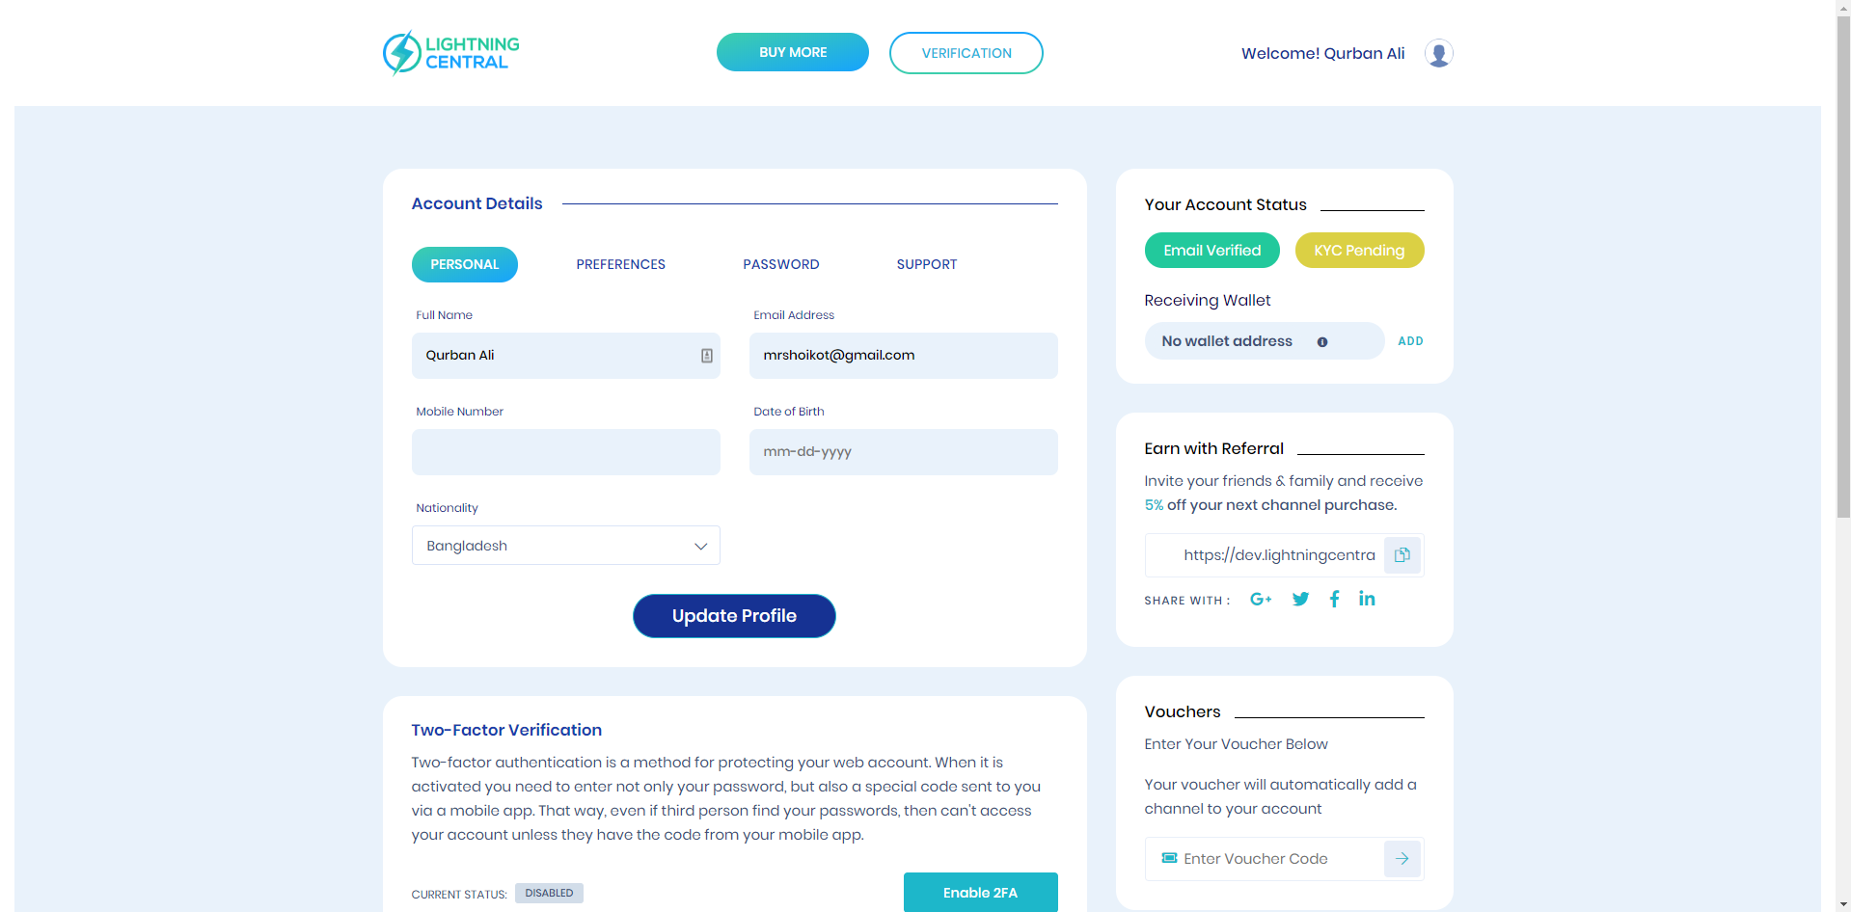Click the wallet address info icon
Screen dimensions: 1851x912
tap(1322, 342)
